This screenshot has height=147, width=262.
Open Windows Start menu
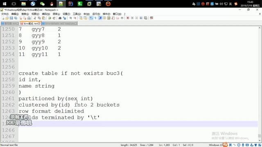click(x=5, y=4)
